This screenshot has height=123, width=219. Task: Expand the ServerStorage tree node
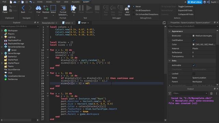pyautogui.click(x=2, y=53)
